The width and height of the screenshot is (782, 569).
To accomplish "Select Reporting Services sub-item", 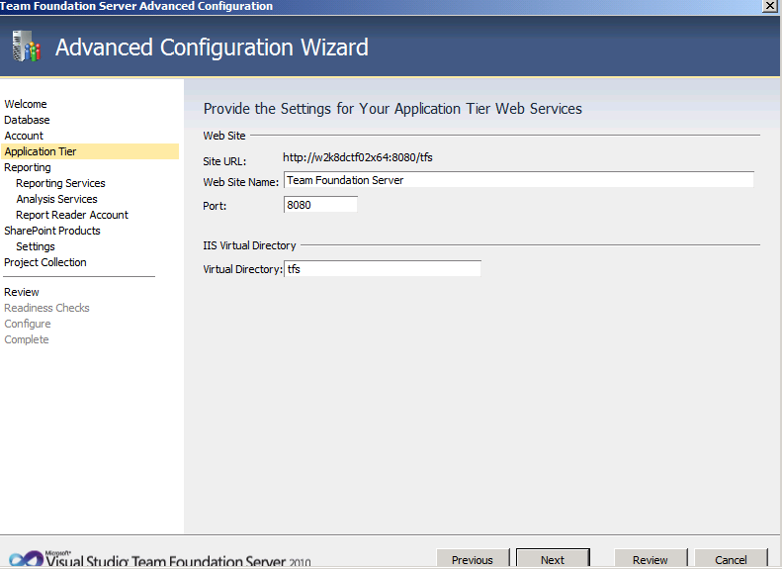I will point(60,183).
